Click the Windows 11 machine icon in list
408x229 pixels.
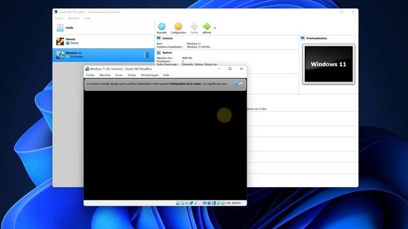60,55
